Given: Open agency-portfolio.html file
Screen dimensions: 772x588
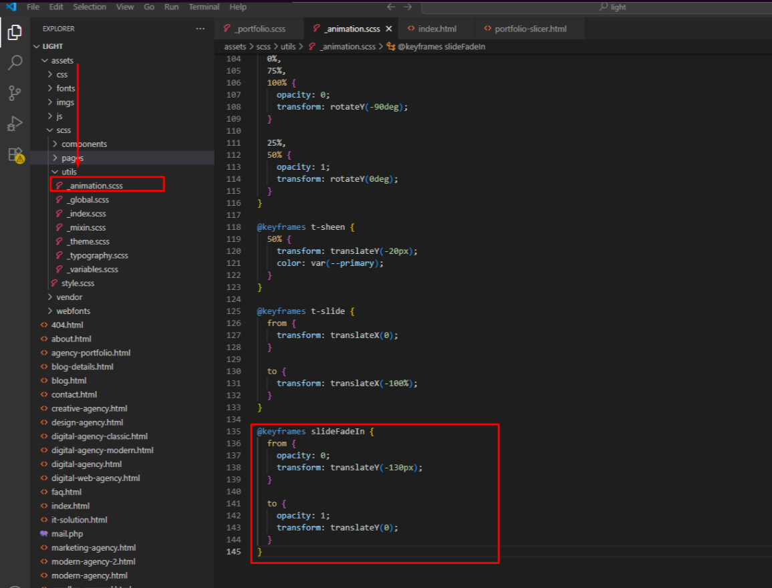Looking at the screenshot, I should pos(122,353).
